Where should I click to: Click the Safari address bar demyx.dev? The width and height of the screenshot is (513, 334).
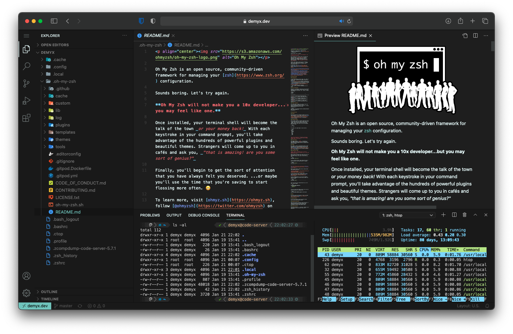(256, 21)
